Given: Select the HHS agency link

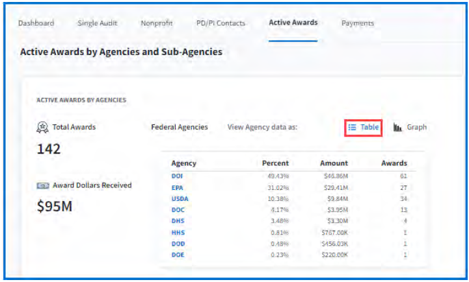Looking at the screenshot, I should click(x=178, y=232).
